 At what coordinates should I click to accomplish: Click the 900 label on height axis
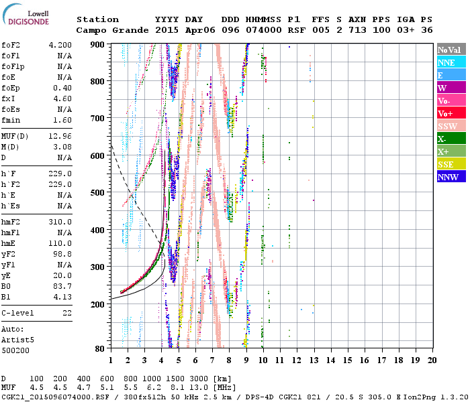(97, 45)
